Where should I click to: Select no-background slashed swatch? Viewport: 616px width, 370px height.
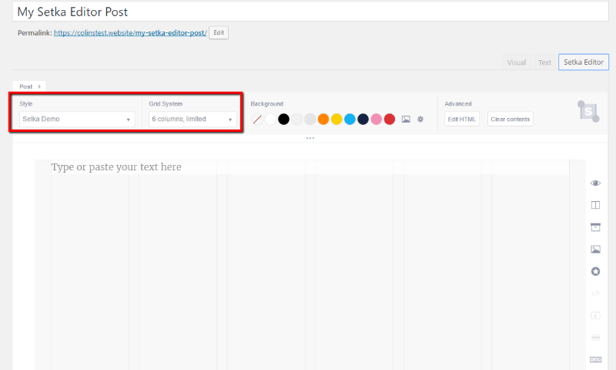tap(257, 119)
